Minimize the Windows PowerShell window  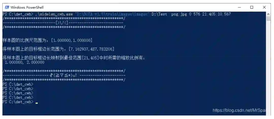(239, 7)
